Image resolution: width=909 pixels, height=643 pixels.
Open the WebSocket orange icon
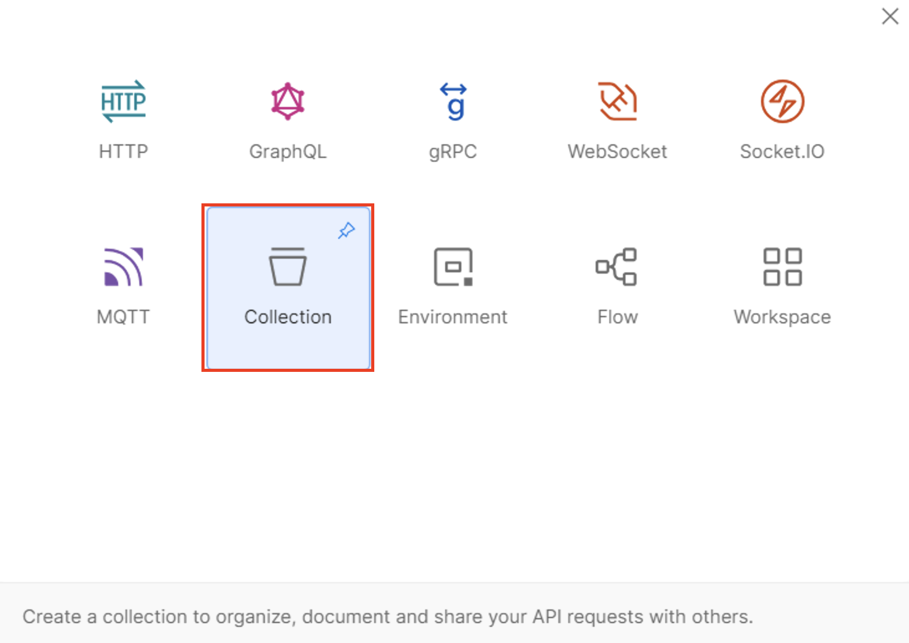click(x=617, y=101)
